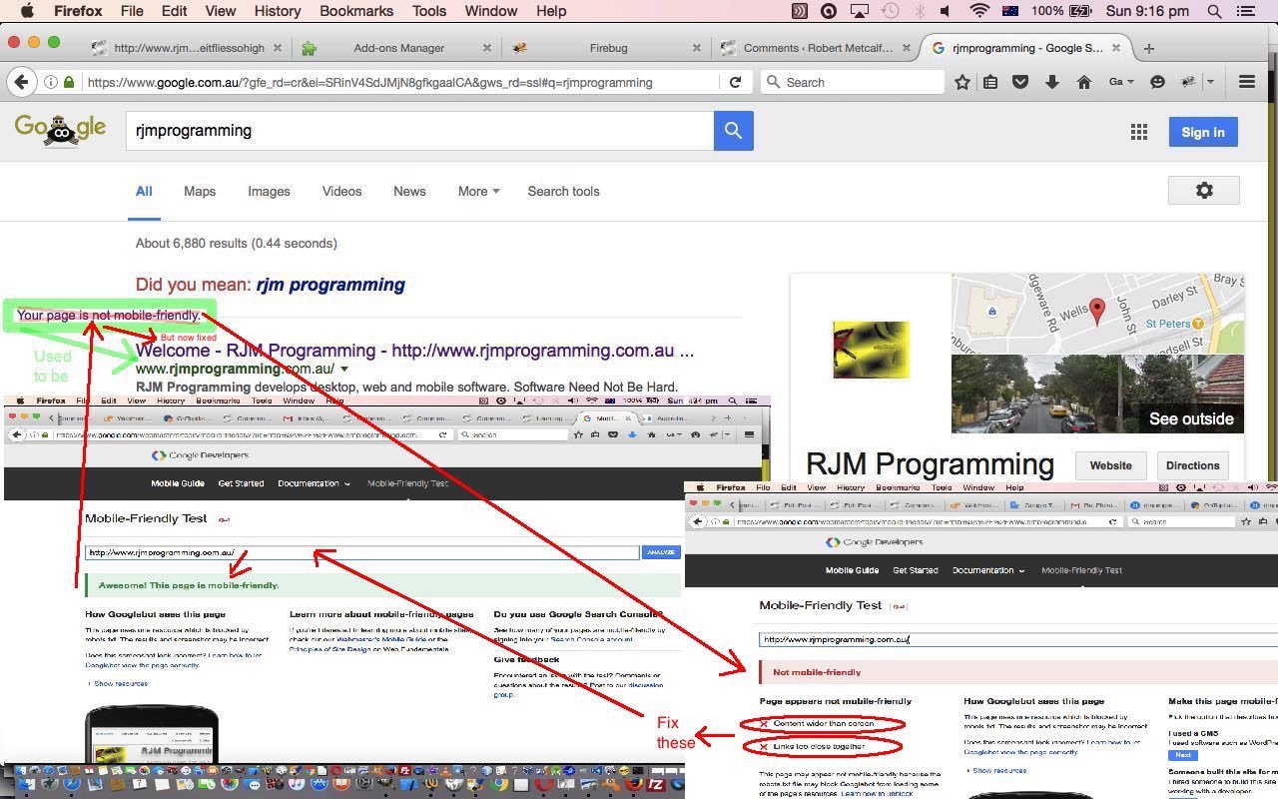Click the Firefox toolbar Search box
Viewport: 1278px width, 799px height.
coord(854,82)
